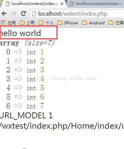
Task: Open the 公司 bookmark folder
Action: [x=27, y=23]
